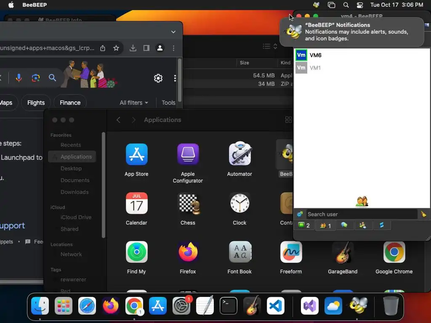Select Google Chrome in the Applications folder
Image resolution: width=431 pixels, height=323 pixels.
pos(394,252)
